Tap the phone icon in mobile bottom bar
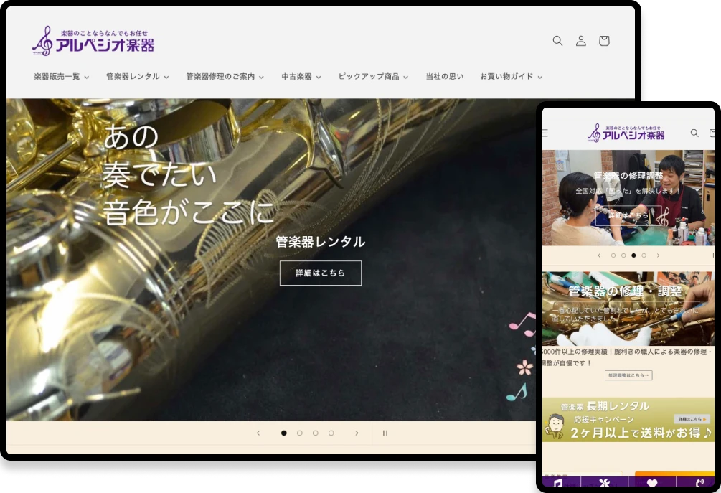Viewport: 721px width, 493px height. tap(699, 484)
